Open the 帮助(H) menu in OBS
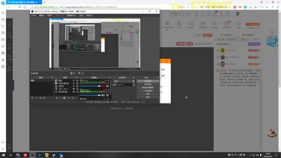The width and height of the screenshot is (281, 158). tap(90, 15)
